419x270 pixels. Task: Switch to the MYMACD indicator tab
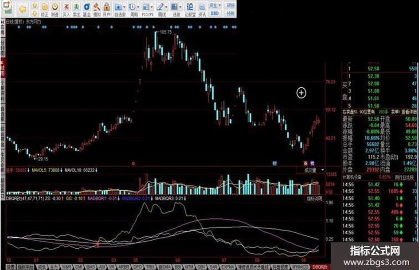click(300, 267)
